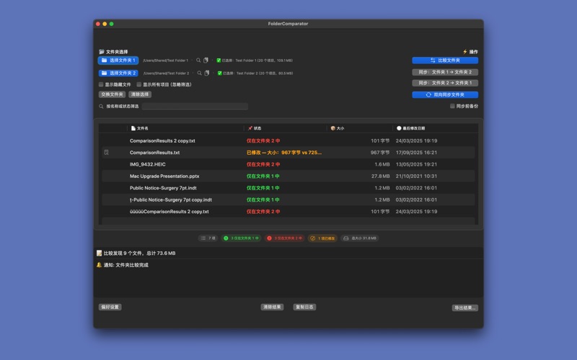577x360 pixels.
Task: Click the 7 项 list count badge
Action: (x=208, y=238)
